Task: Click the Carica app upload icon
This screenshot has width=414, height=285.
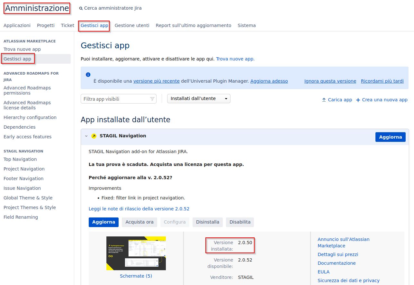Action: (x=324, y=100)
